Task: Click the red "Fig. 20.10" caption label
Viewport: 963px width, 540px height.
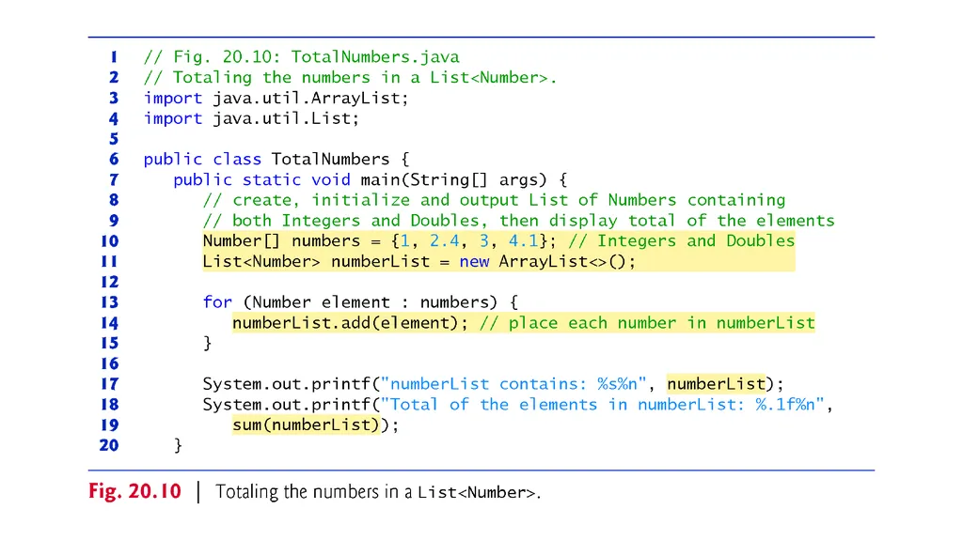Action: tap(135, 491)
